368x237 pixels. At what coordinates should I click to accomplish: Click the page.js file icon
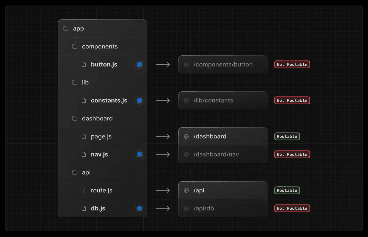click(x=84, y=136)
